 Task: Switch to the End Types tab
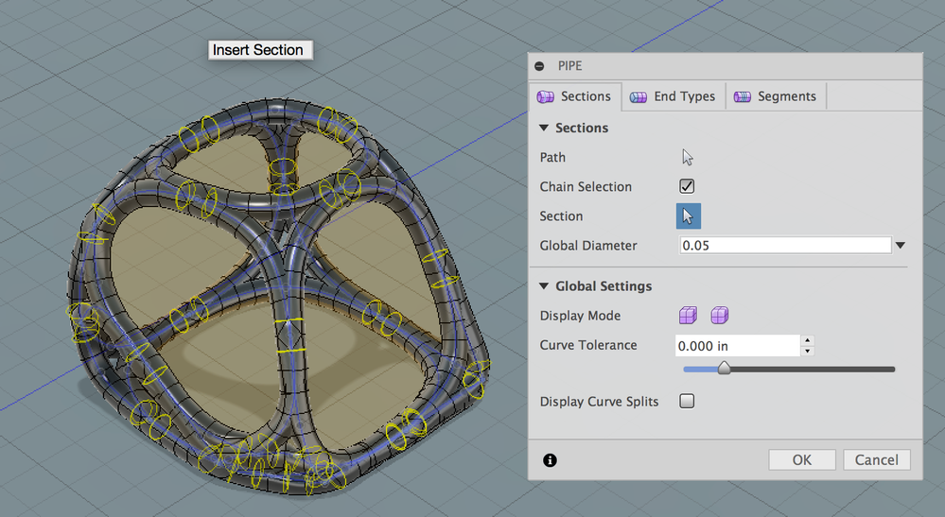click(674, 96)
